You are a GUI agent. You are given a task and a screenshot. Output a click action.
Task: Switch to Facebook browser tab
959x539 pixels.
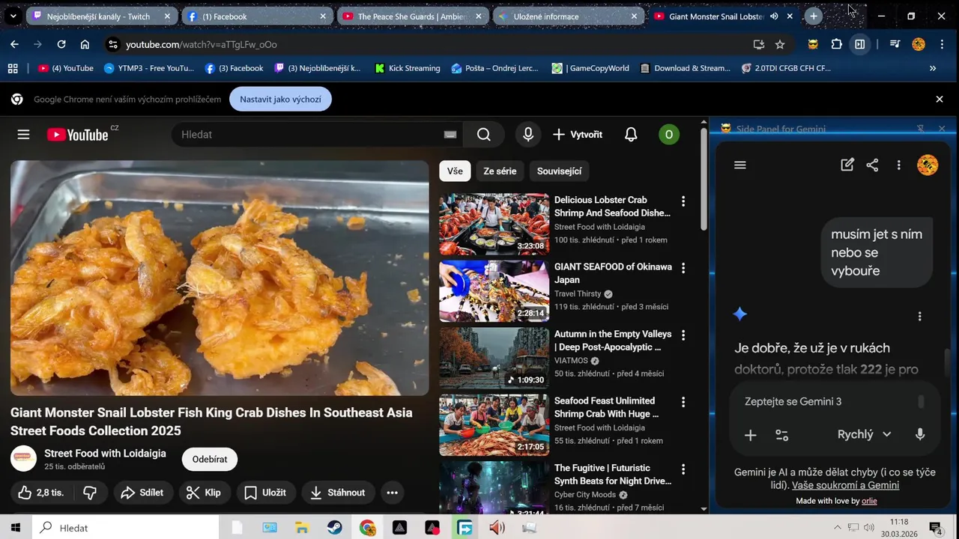tap(257, 16)
